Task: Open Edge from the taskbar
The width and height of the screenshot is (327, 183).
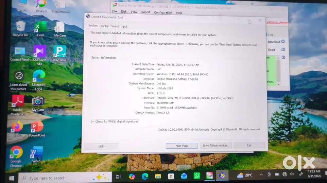Action: (x=145, y=176)
